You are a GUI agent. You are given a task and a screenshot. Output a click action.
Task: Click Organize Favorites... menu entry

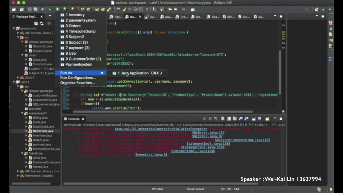(80, 83)
